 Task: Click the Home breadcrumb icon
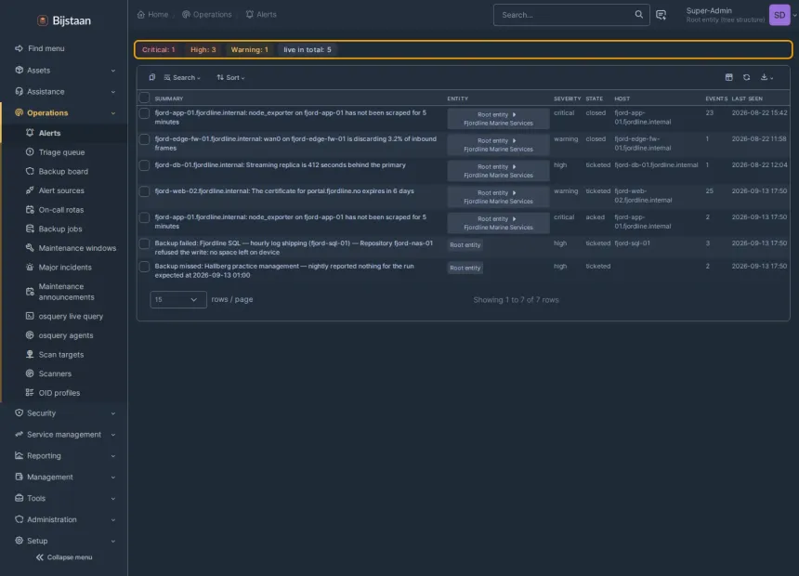[141, 14]
